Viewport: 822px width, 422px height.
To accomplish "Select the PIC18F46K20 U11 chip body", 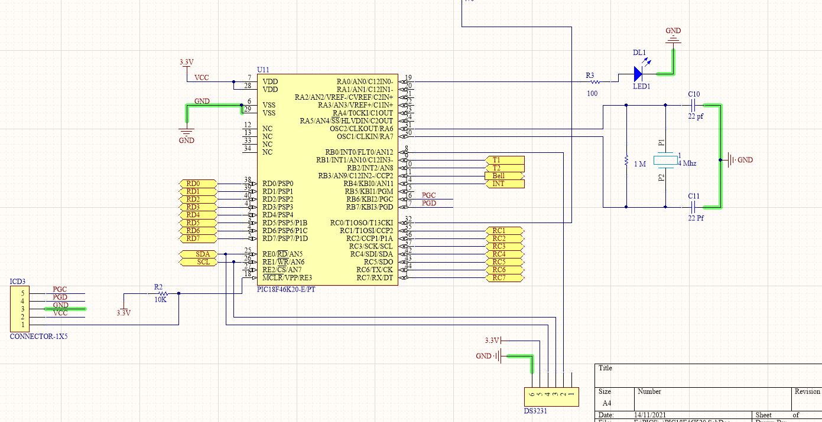I will [x=327, y=179].
